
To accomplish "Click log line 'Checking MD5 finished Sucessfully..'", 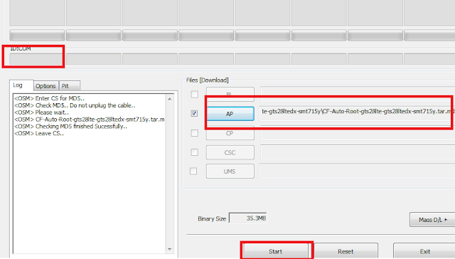I will [x=70, y=127].
